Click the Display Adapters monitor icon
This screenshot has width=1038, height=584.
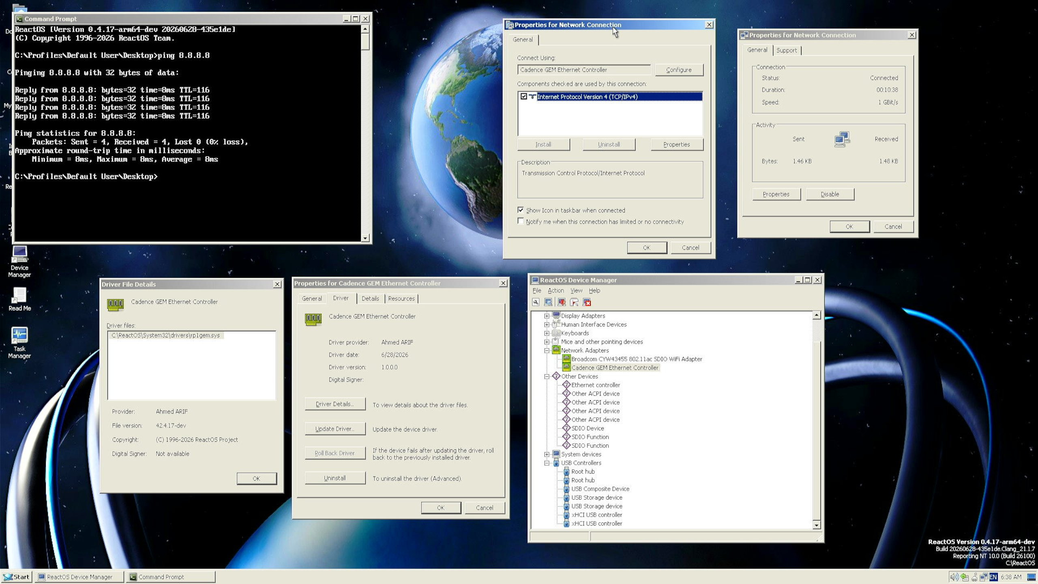pyautogui.click(x=556, y=316)
